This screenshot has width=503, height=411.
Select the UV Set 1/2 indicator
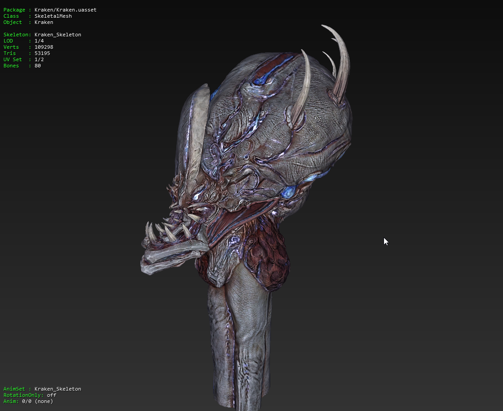(x=39, y=59)
